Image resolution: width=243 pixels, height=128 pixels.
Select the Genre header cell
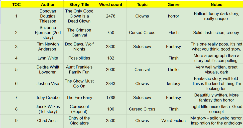coord(173,4)
